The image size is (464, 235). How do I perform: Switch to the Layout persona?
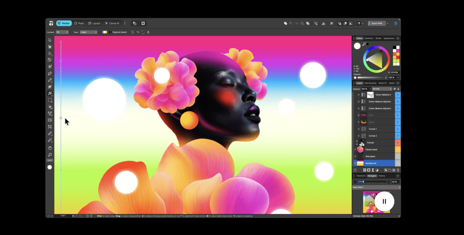coord(94,23)
